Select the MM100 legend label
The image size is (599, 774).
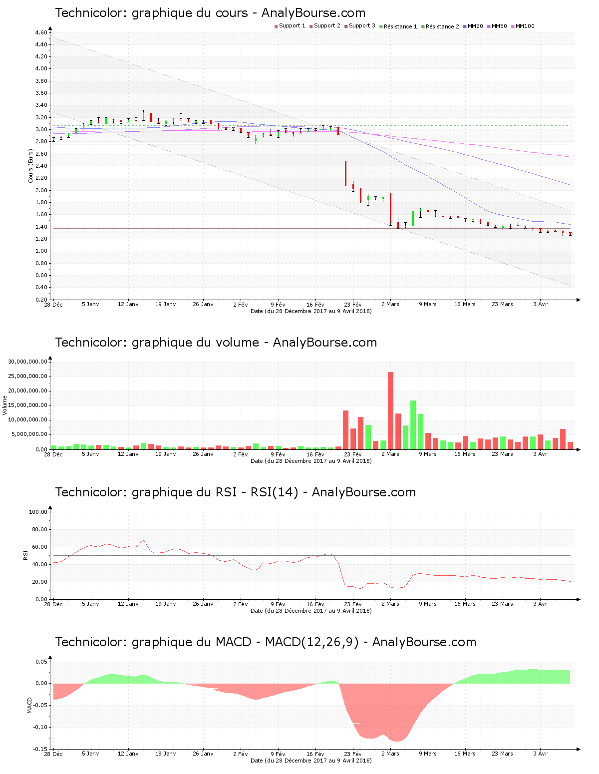point(525,26)
